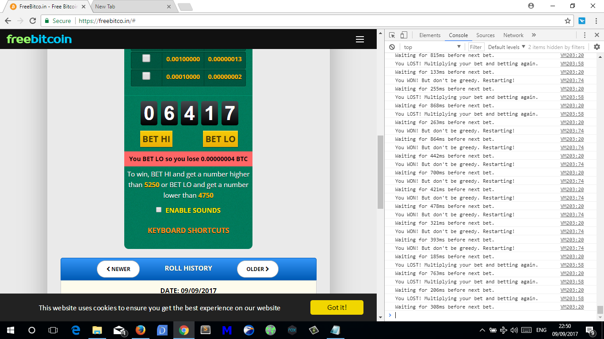
Task: Check the box next to 0.00100000
Action: [146, 58]
